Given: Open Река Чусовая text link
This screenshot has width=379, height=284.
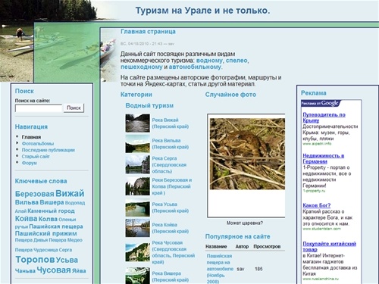Looking at the screenshot, I should [x=174, y=252].
